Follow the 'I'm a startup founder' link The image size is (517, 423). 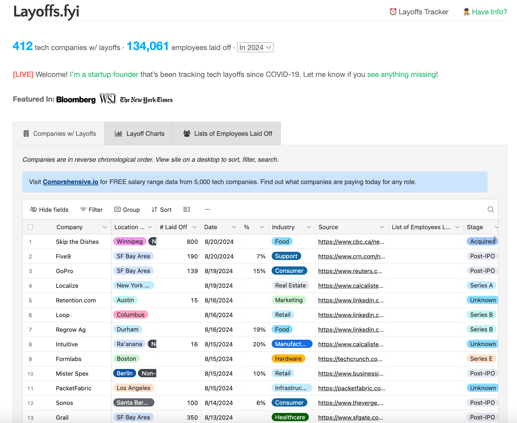[104, 74]
